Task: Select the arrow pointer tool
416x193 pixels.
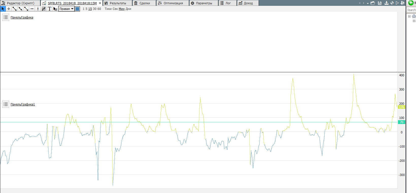Action: click(3, 9)
